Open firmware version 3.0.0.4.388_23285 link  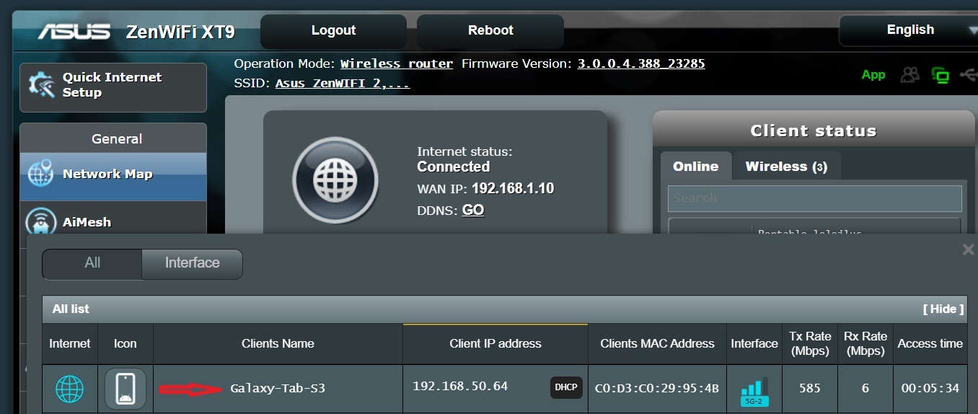coord(641,63)
